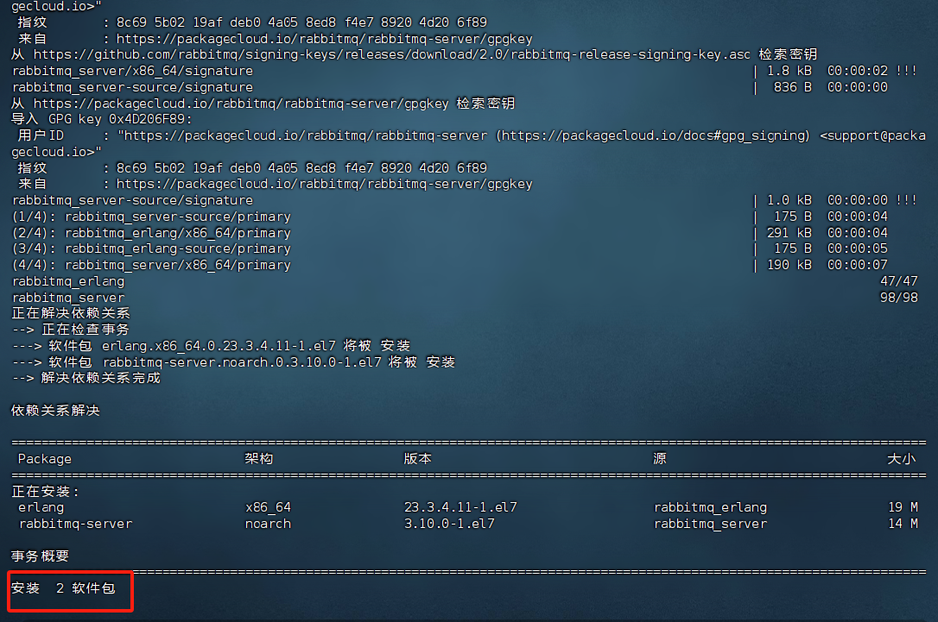This screenshot has width=938, height=622.
Task: Click the line '(3/4): rabbitmq_erlang-source/primary'
Action: tap(151, 248)
